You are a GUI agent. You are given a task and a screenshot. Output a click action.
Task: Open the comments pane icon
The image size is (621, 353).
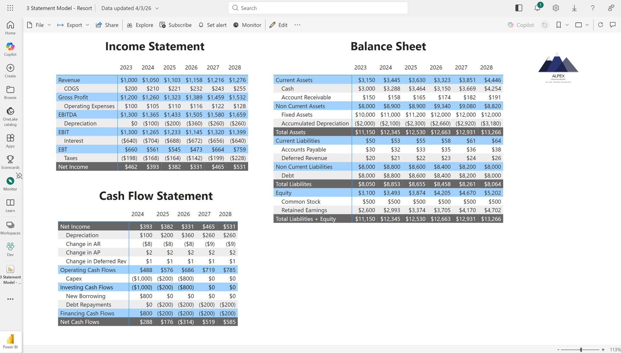pos(613,25)
